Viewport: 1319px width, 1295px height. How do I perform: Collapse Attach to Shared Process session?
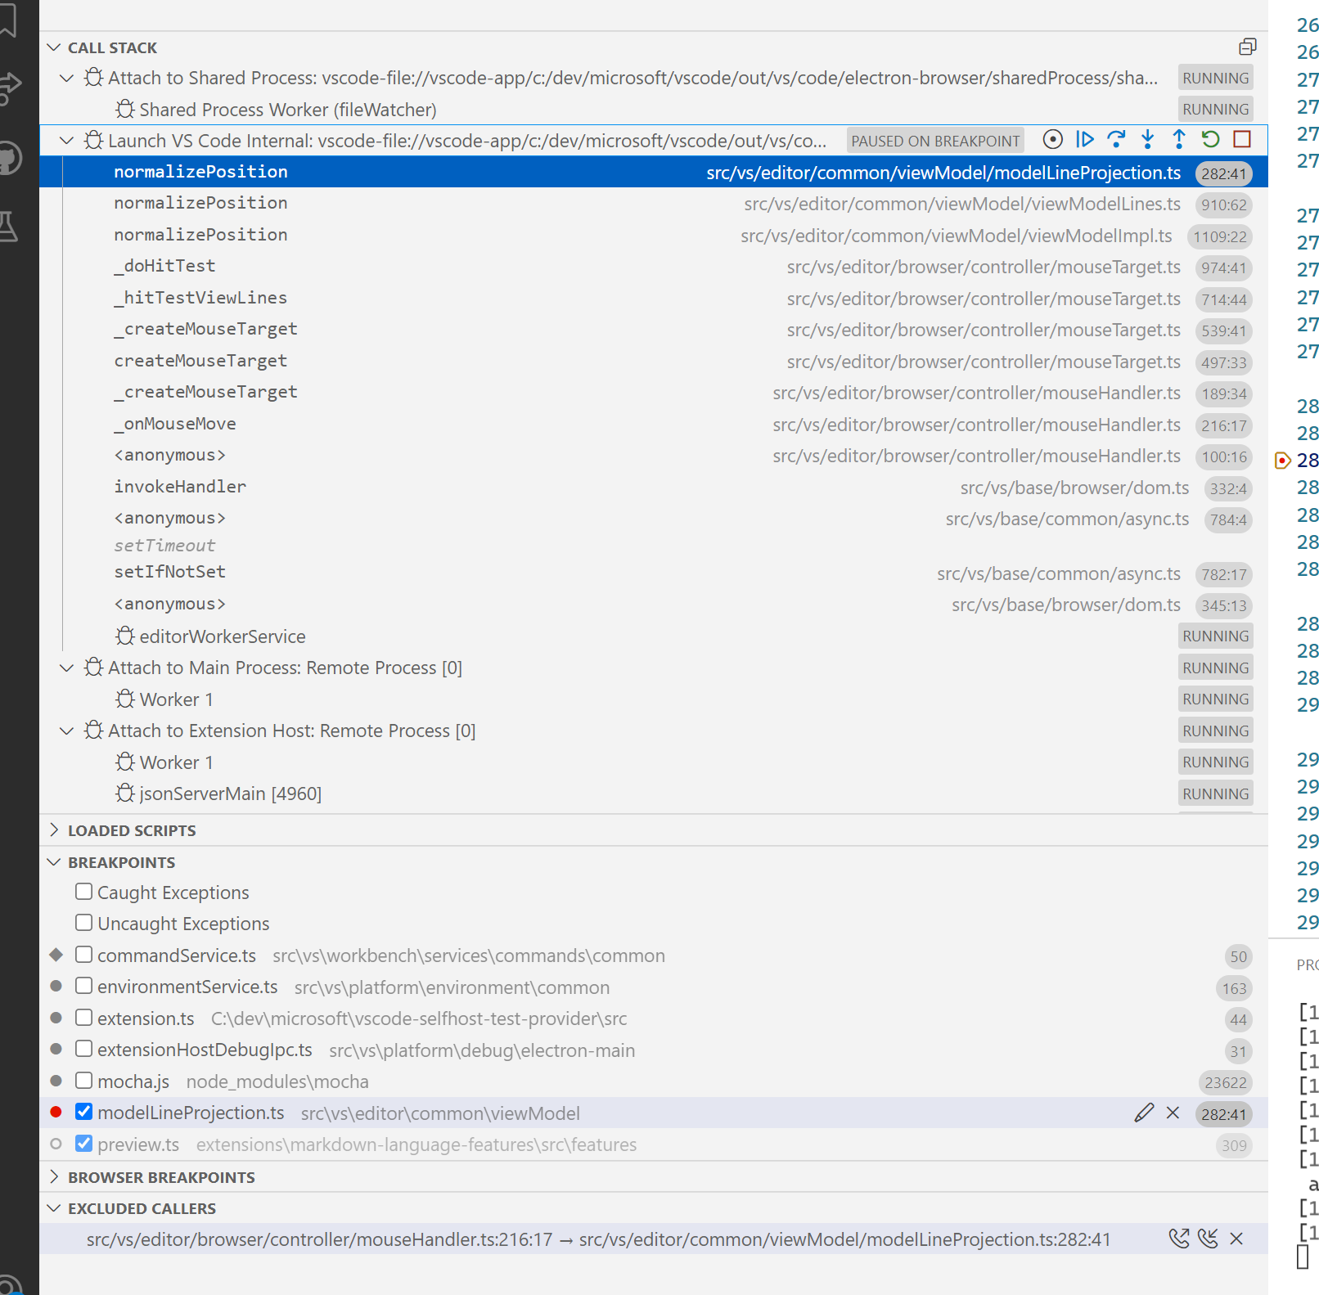tap(67, 78)
